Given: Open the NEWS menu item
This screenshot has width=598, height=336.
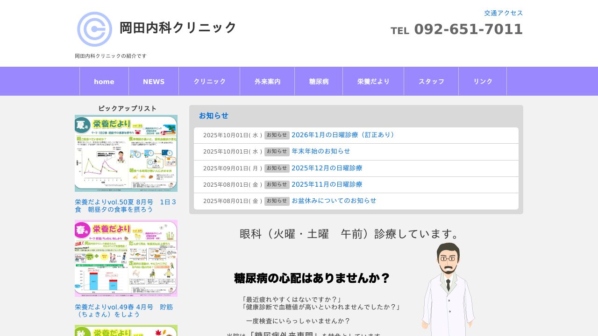Looking at the screenshot, I should click(153, 81).
